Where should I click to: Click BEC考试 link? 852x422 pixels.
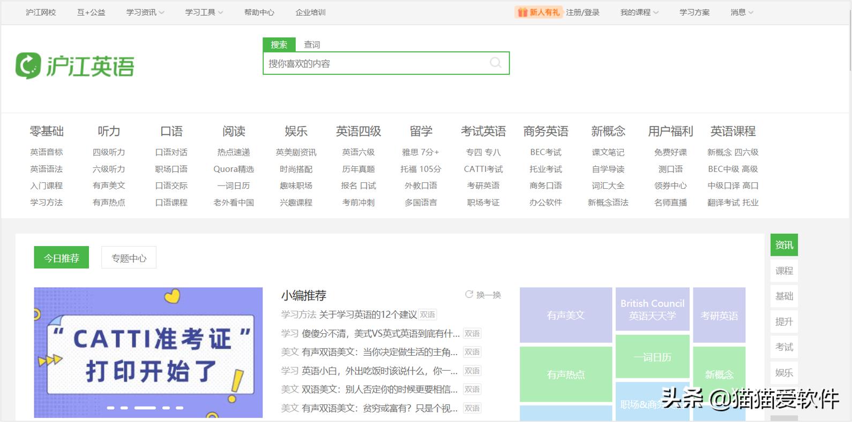[x=545, y=152]
